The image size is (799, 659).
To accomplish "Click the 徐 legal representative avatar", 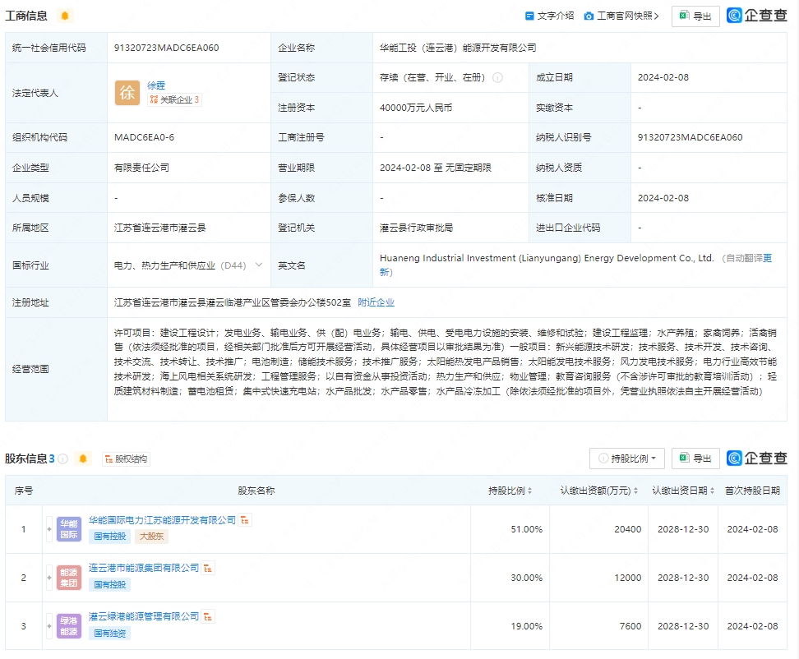I will point(127,93).
